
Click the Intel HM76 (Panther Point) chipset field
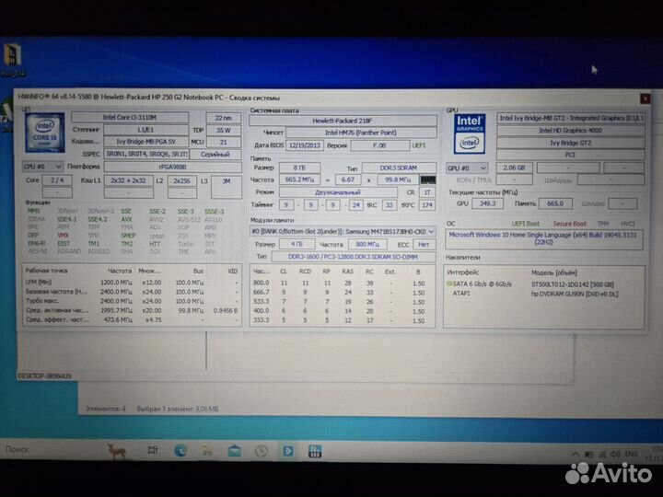(x=361, y=133)
